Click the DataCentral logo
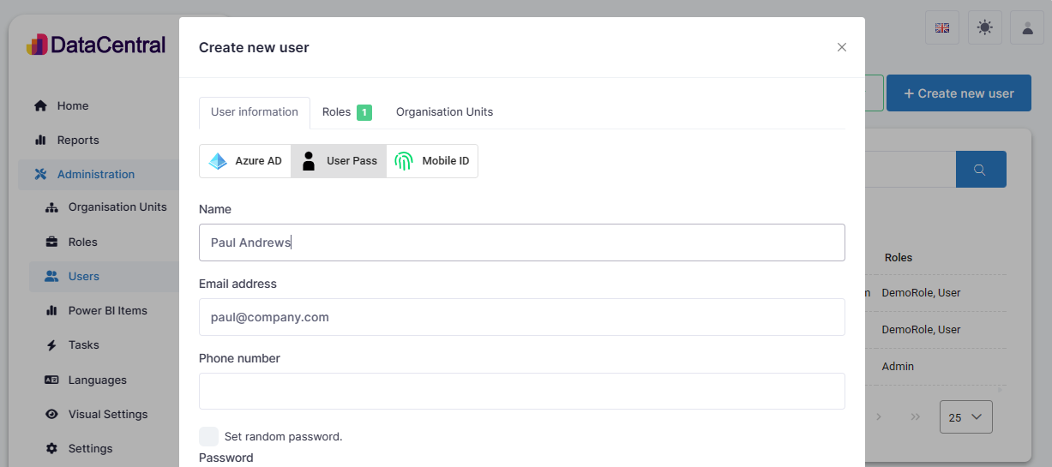The width and height of the screenshot is (1052, 467). click(96, 45)
